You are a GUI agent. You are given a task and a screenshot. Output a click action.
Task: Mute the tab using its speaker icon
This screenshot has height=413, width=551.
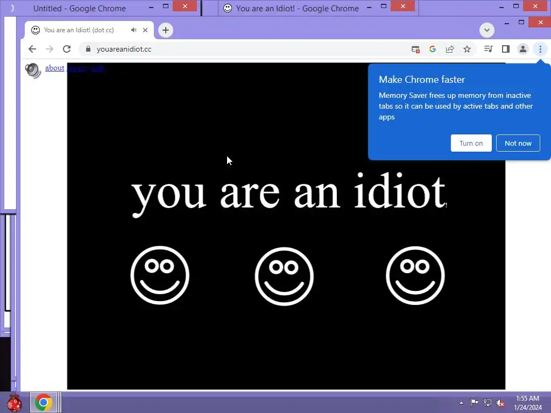pyautogui.click(x=133, y=30)
